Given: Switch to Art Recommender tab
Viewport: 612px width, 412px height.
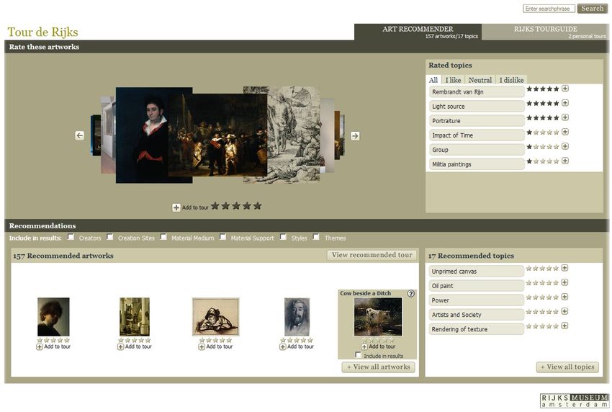Looking at the screenshot, I should (418, 32).
